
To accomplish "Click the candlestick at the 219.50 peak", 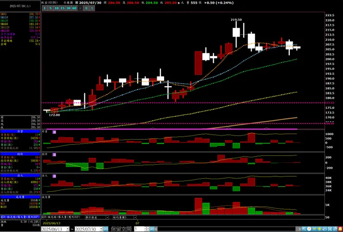I will [x=236, y=34].
